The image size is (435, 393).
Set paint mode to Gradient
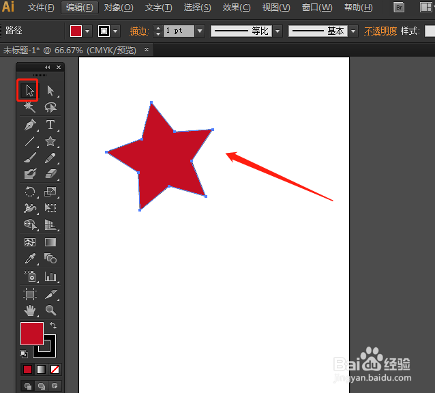[x=41, y=369]
